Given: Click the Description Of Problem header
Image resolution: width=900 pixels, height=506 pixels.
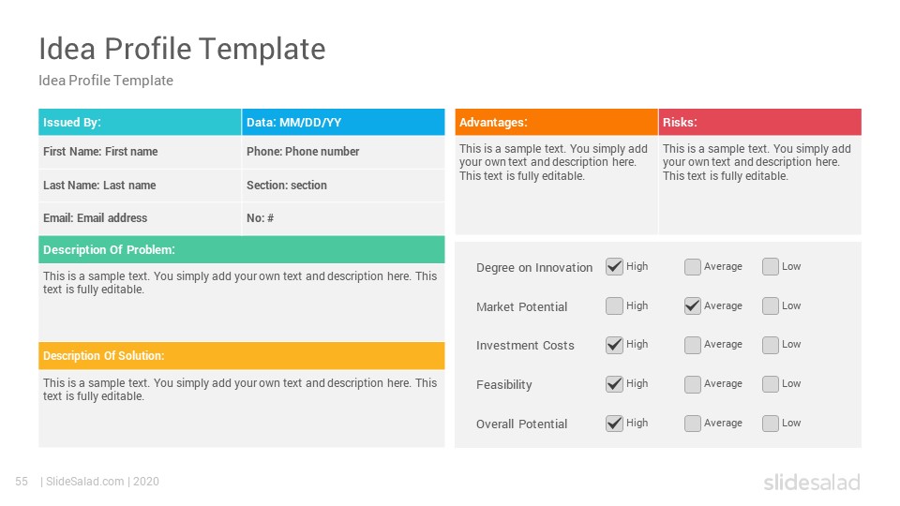Looking at the screenshot, I should 242,249.
